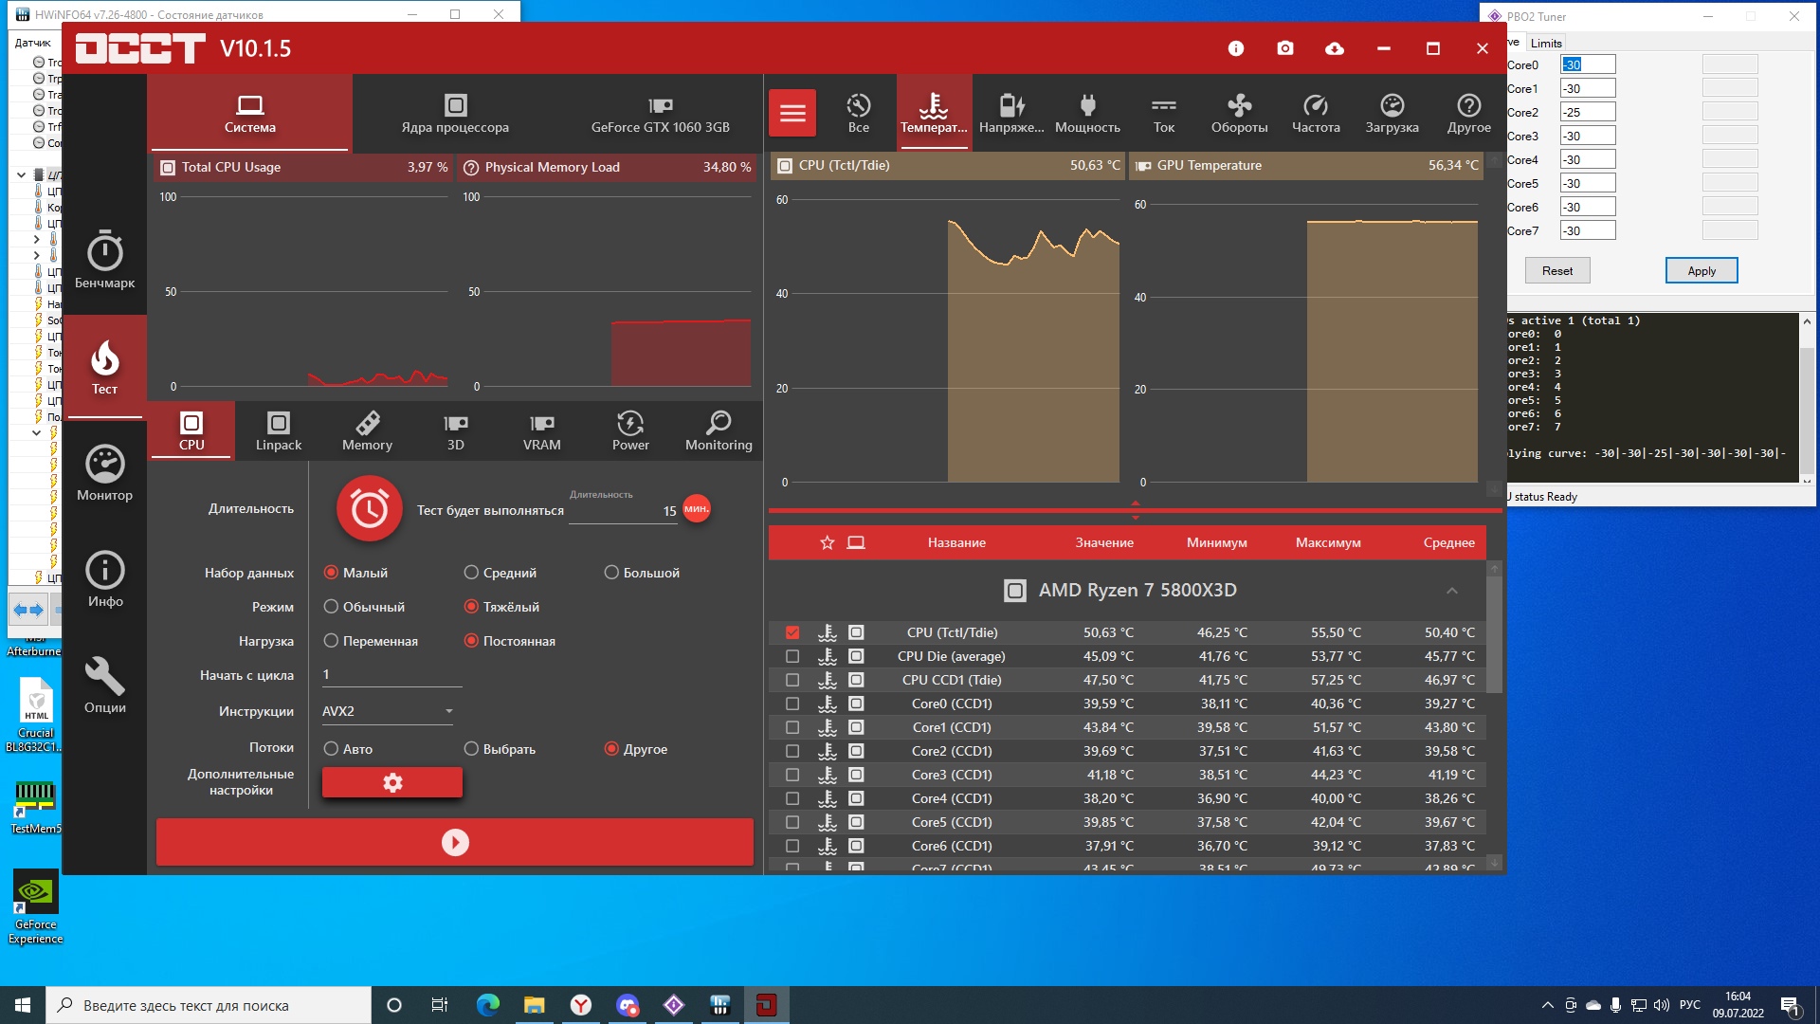This screenshot has height=1024, width=1820.
Task: Collapse the AMD Ryzen 7 5800X3D group
Action: click(x=1451, y=591)
